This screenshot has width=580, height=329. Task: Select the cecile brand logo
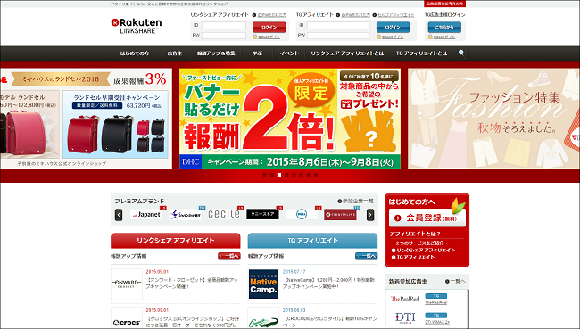pos(224,214)
